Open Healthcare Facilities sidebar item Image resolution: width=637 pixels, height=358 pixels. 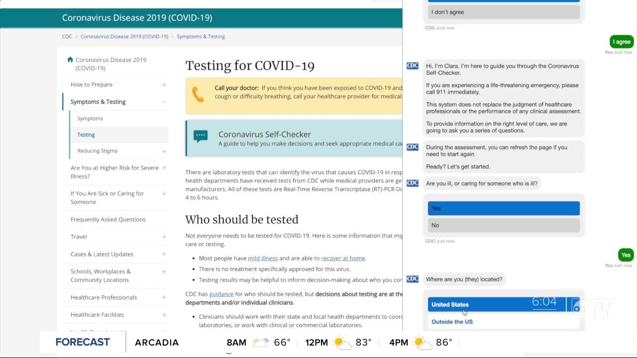(x=97, y=315)
